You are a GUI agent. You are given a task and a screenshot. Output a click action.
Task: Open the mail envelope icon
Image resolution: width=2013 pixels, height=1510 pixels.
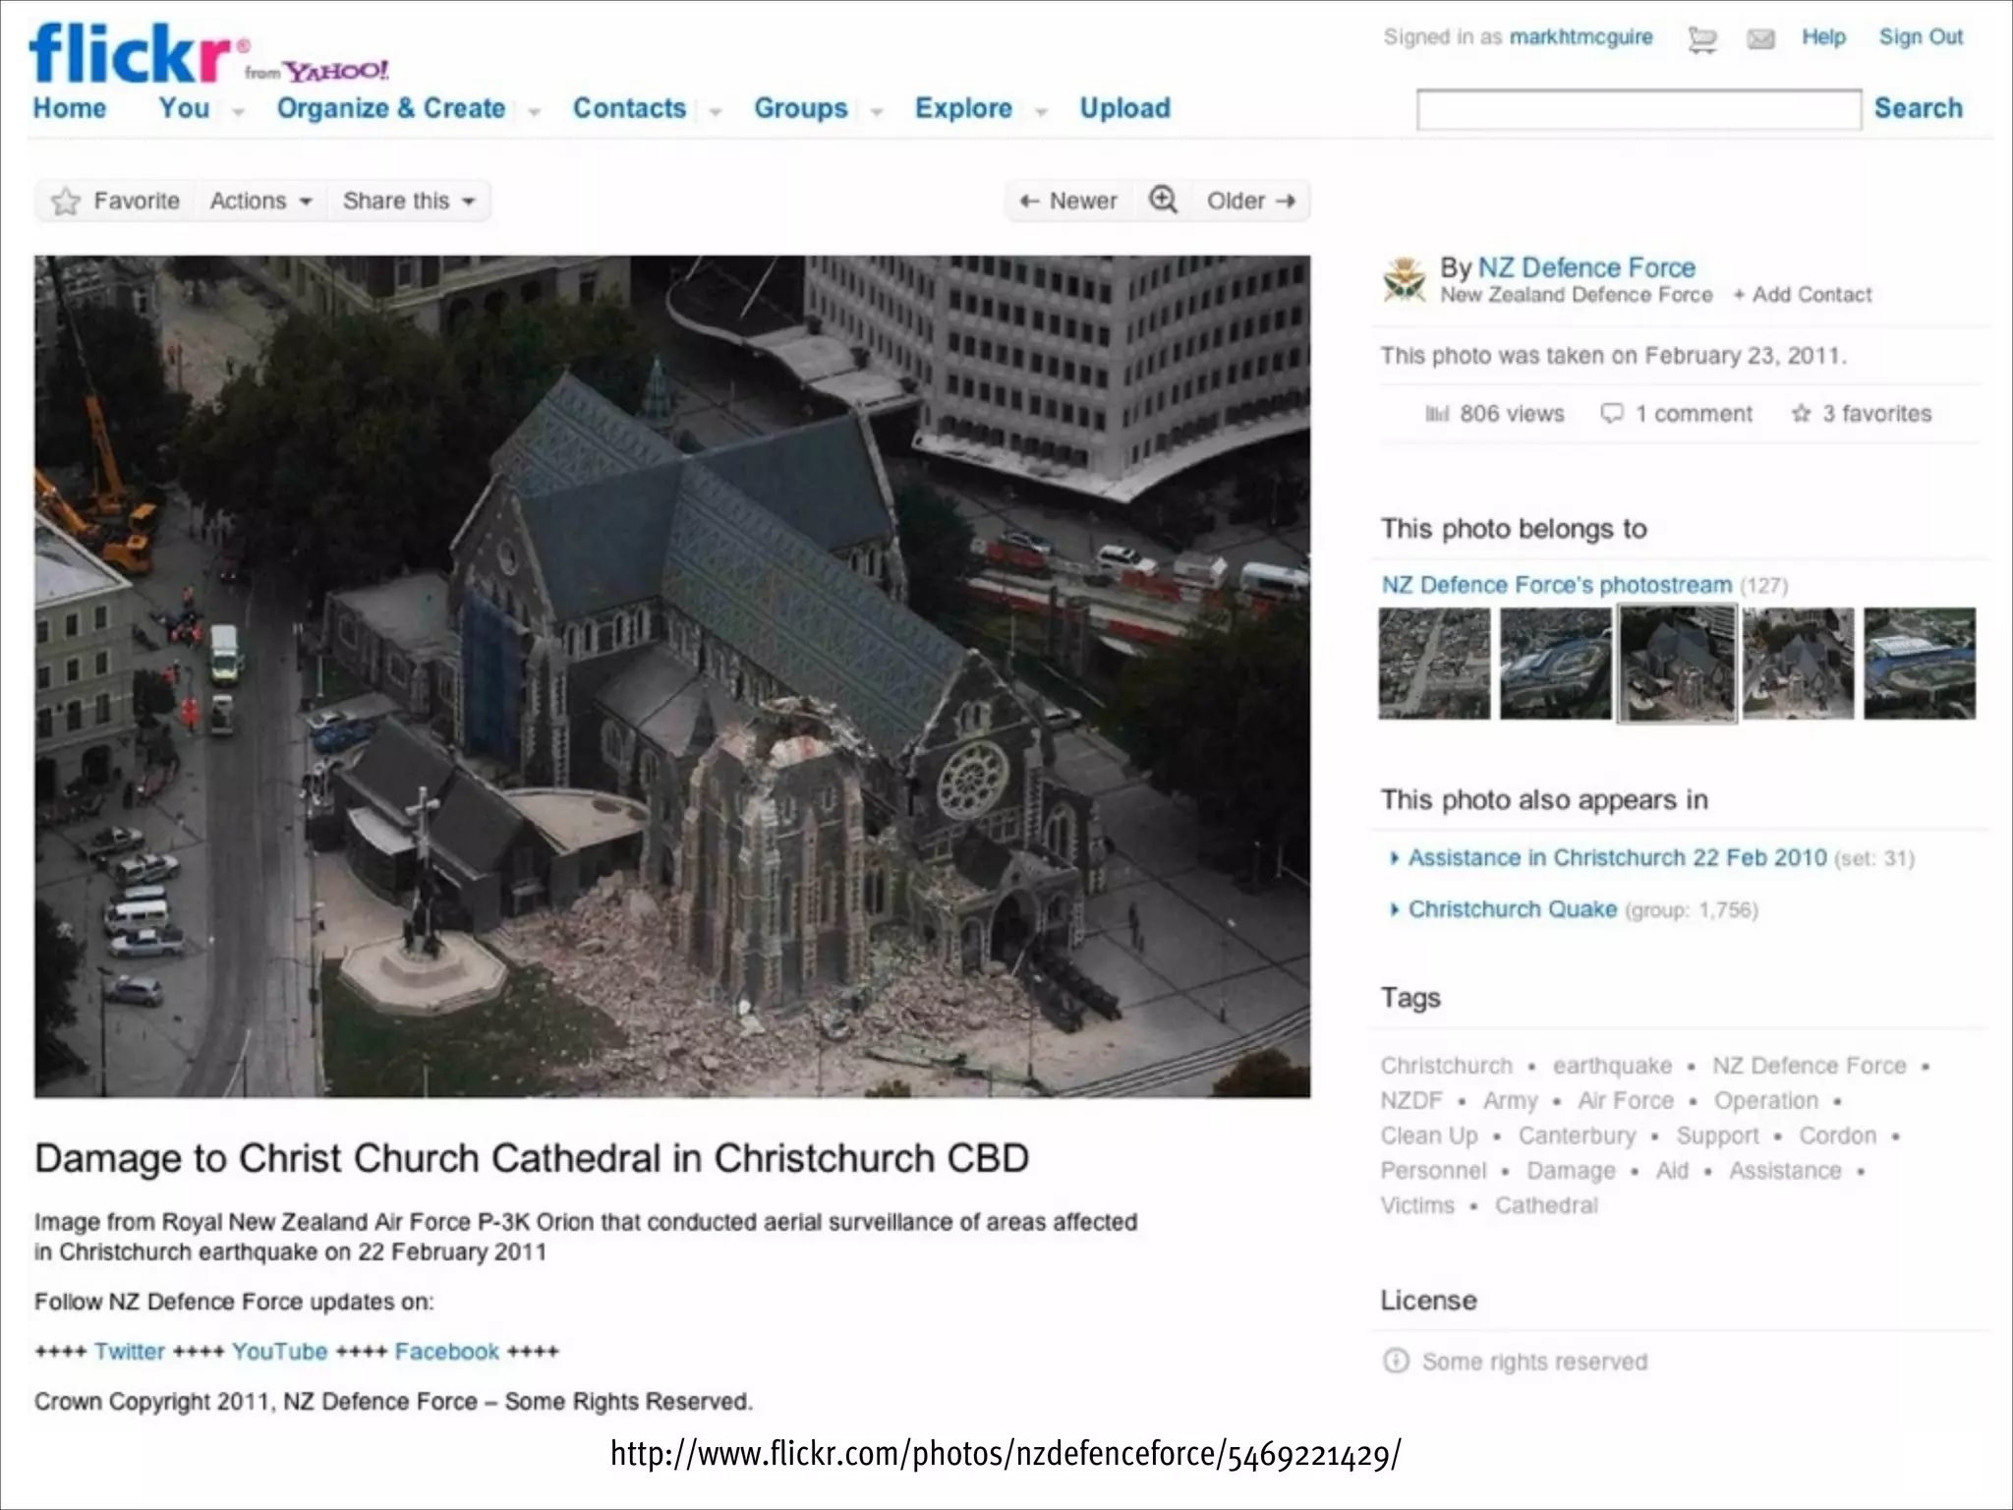coord(1760,39)
